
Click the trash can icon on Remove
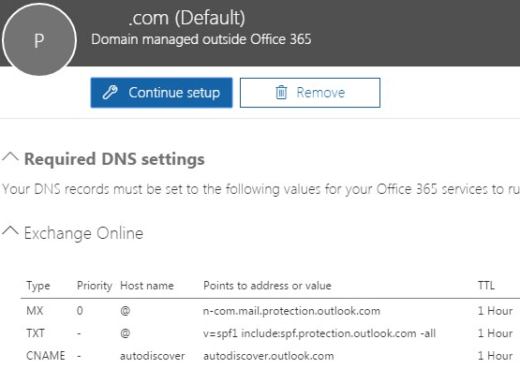(281, 93)
